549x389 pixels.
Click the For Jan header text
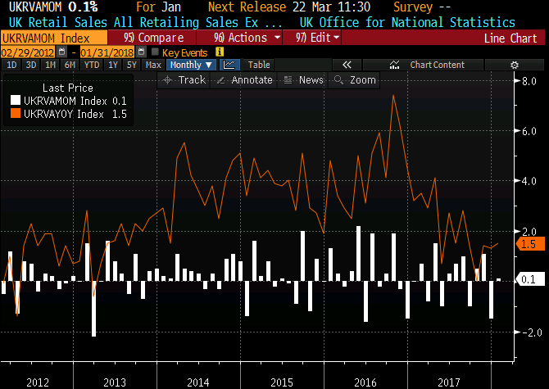point(158,7)
